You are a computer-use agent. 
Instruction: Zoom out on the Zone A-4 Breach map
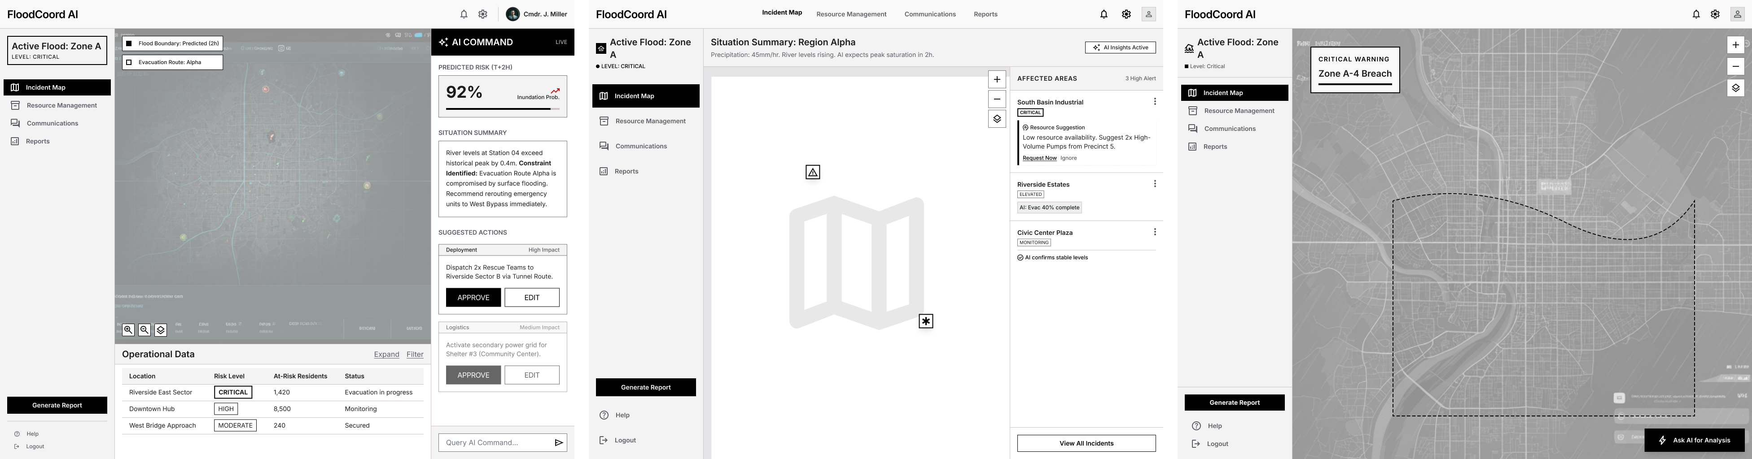click(1736, 66)
